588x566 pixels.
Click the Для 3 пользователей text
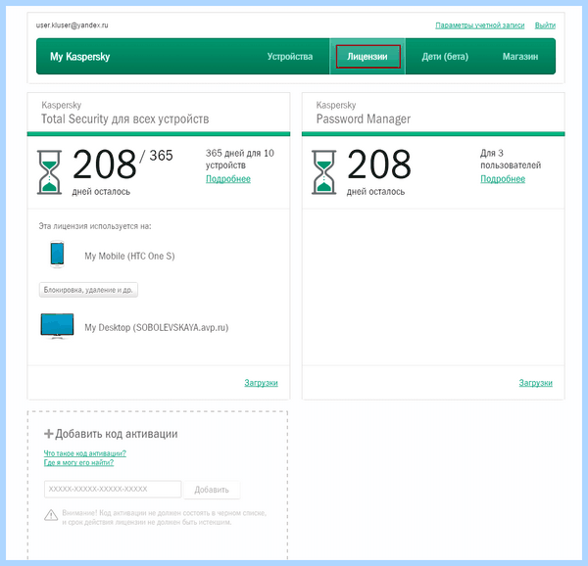511,159
